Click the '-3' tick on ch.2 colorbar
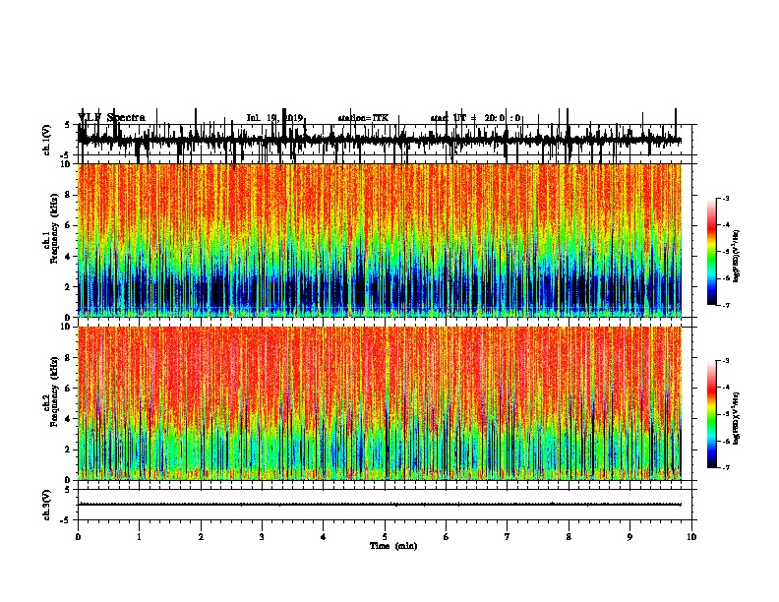Screen dimensions: 779x602 [x=725, y=361]
